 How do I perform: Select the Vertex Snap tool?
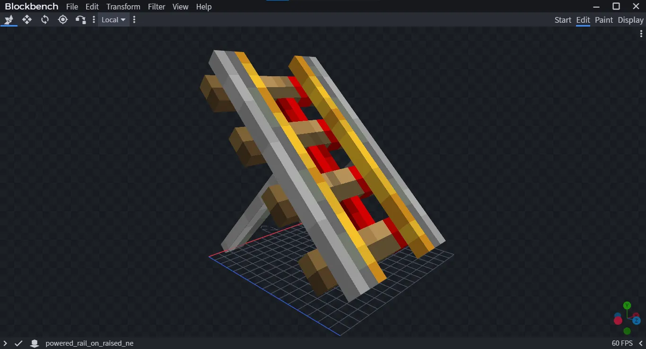[81, 19]
